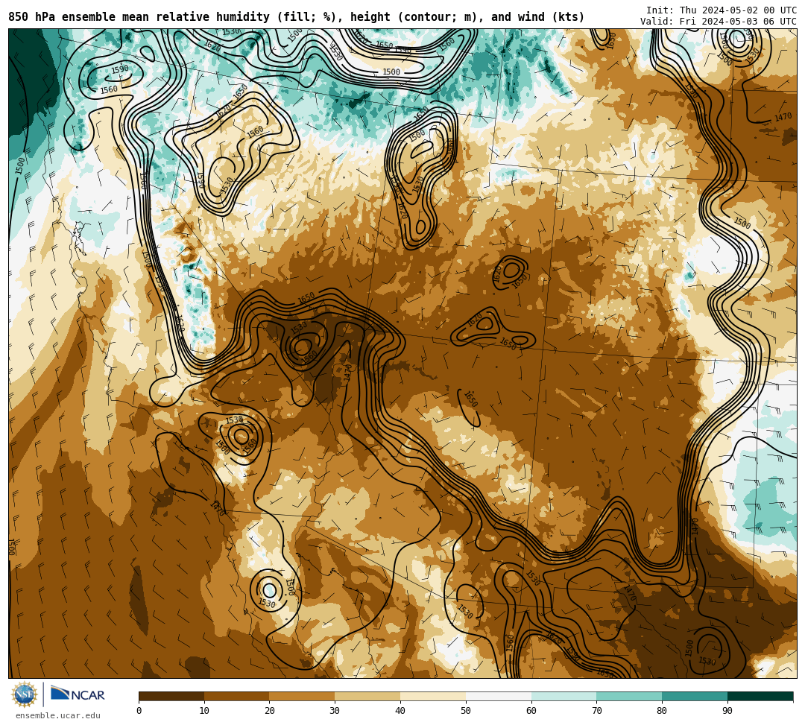This screenshot has width=805, height=725.
Task: Click the 'Valid: Fri 2024-05-03 06 UTC' text
Action: (x=719, y=22)
